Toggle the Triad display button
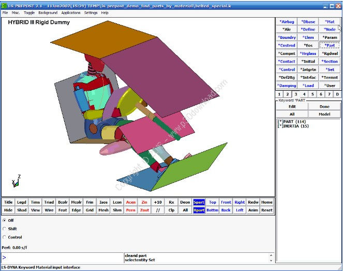This screenshot has height=271, width=343. (x=49, y=202)
